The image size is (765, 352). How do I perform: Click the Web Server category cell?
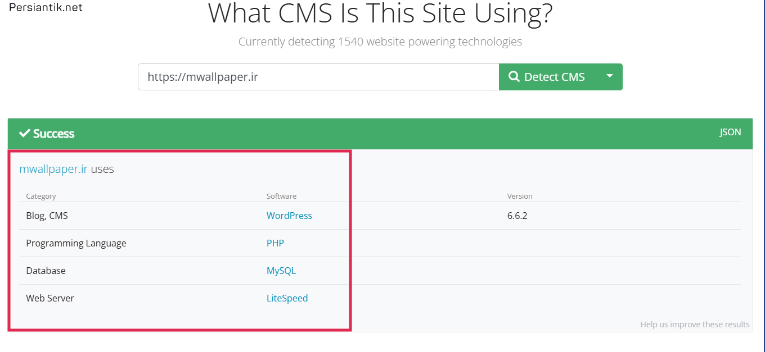coord(50,298)
